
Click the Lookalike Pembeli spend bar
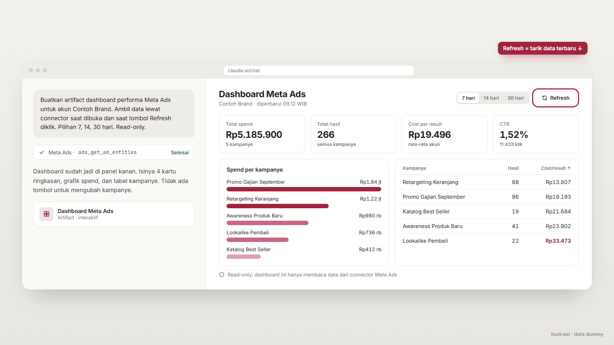click(x=257, y=240)
